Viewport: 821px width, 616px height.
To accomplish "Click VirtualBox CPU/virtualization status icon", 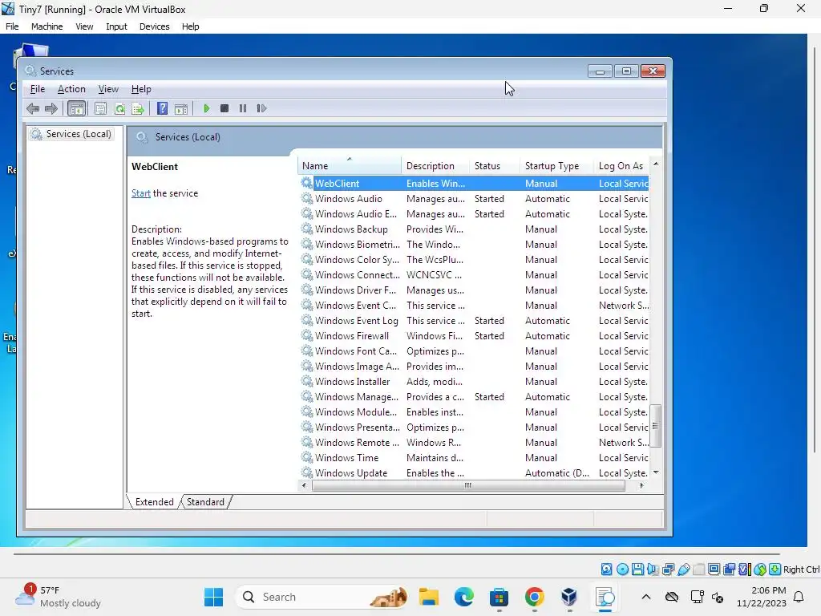I will [745, 569].
